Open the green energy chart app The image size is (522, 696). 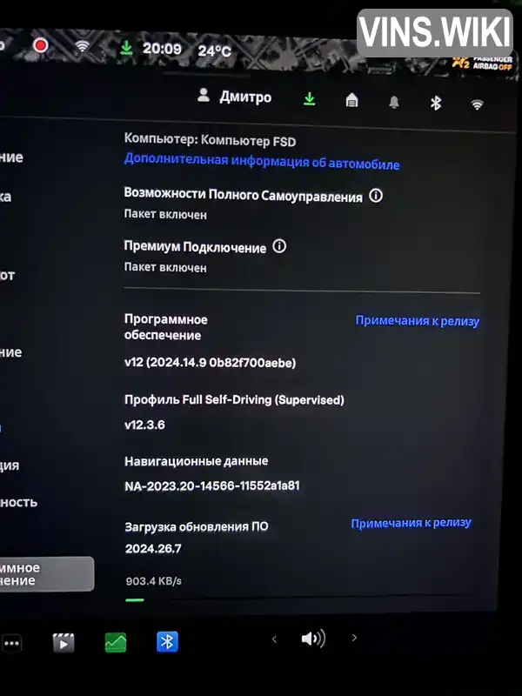pos(116,642)
